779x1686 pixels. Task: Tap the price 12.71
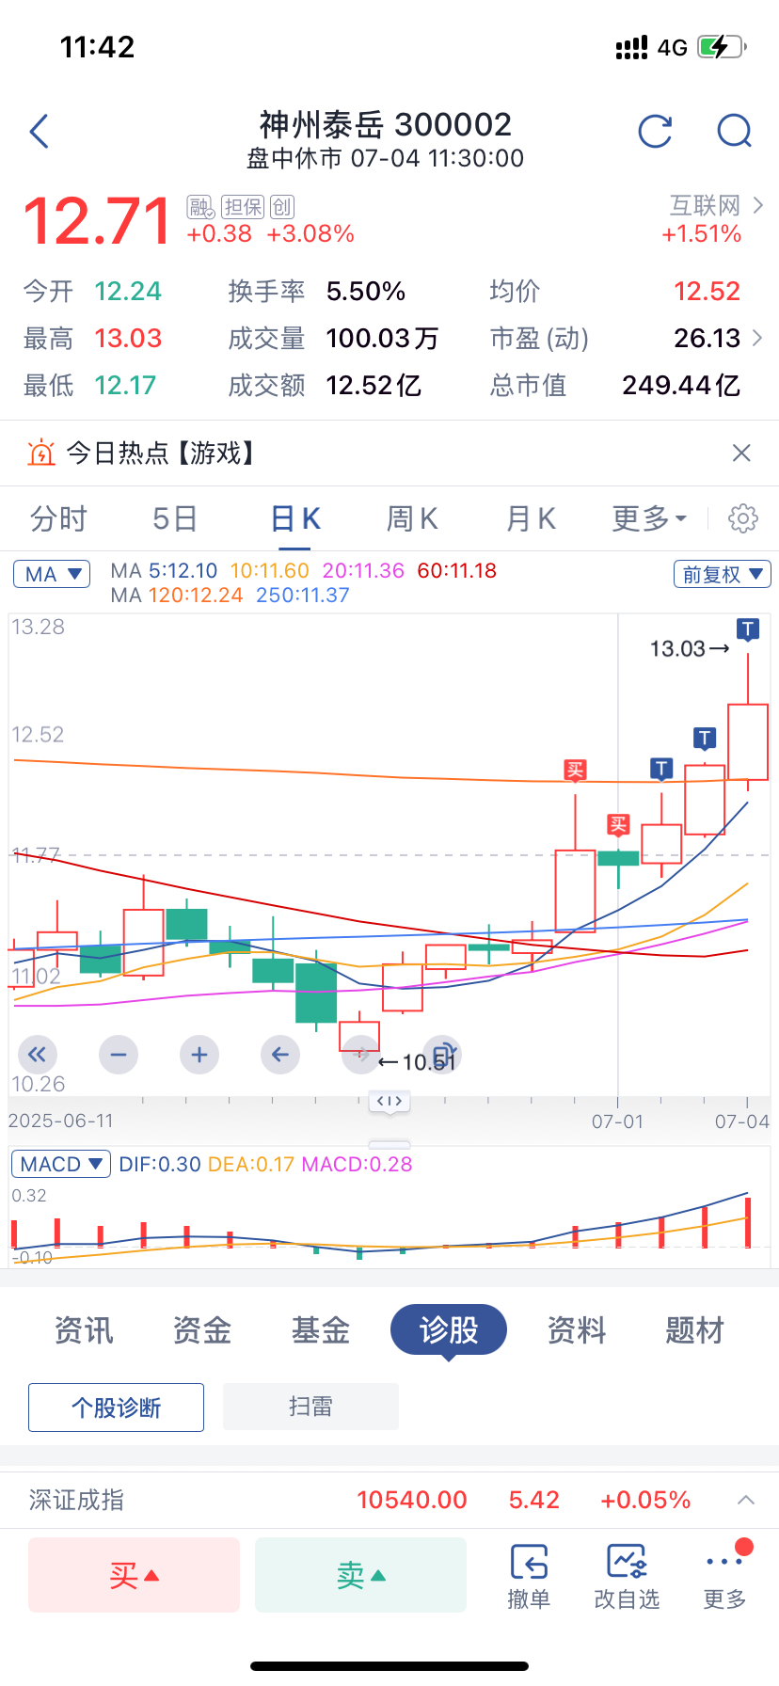97,222
